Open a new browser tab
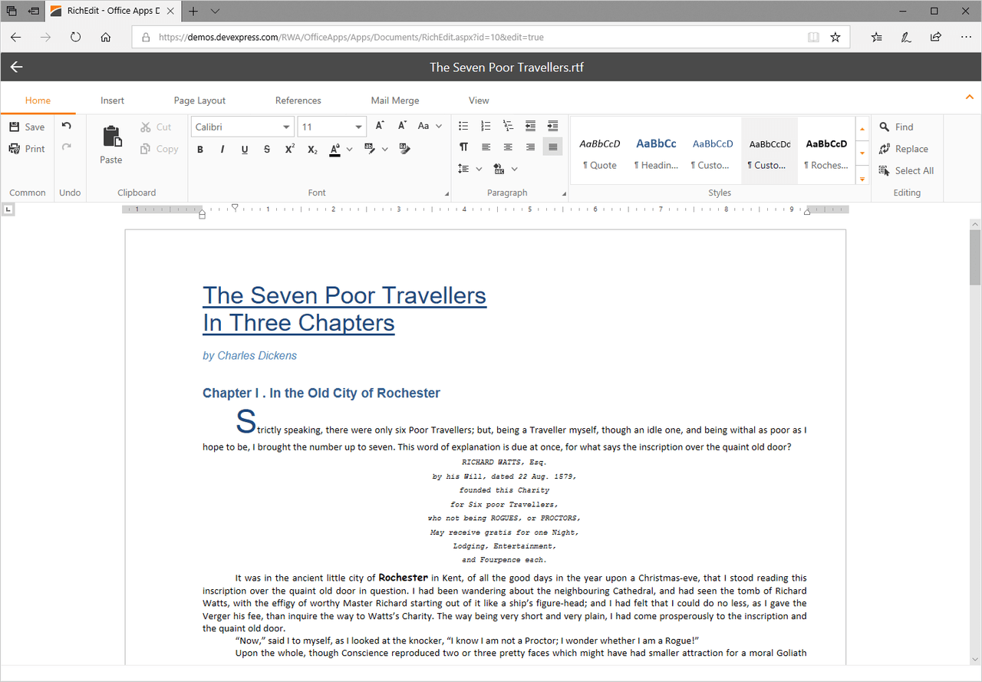The image size is (982, 682). [x=193, y=11]
